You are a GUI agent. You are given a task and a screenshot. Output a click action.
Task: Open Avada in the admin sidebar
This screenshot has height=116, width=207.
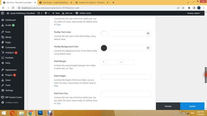point(8,25)
